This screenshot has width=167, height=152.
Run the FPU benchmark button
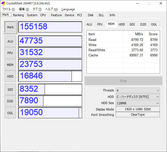[x=10, y=53]
